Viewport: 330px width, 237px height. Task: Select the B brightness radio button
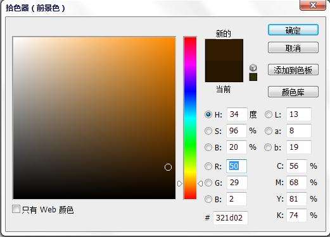[208, 147]
